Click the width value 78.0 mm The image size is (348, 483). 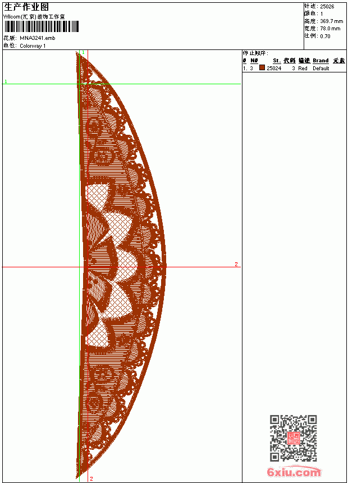tap(330, 29)
